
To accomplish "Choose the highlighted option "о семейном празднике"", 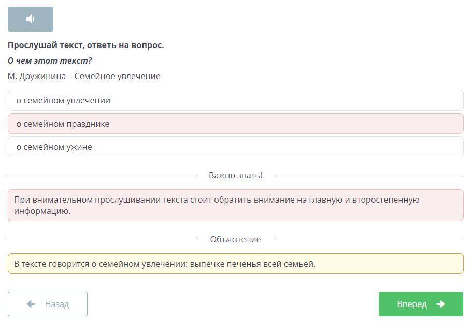I will (x=235, y=124).
